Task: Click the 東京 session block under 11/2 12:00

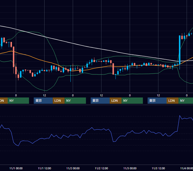Action: pos(100,101)
